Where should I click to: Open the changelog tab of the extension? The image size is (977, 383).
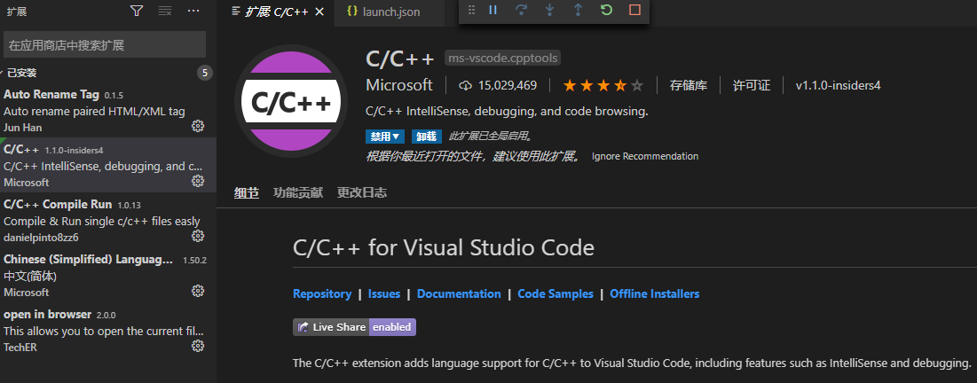tap(362, 192)
